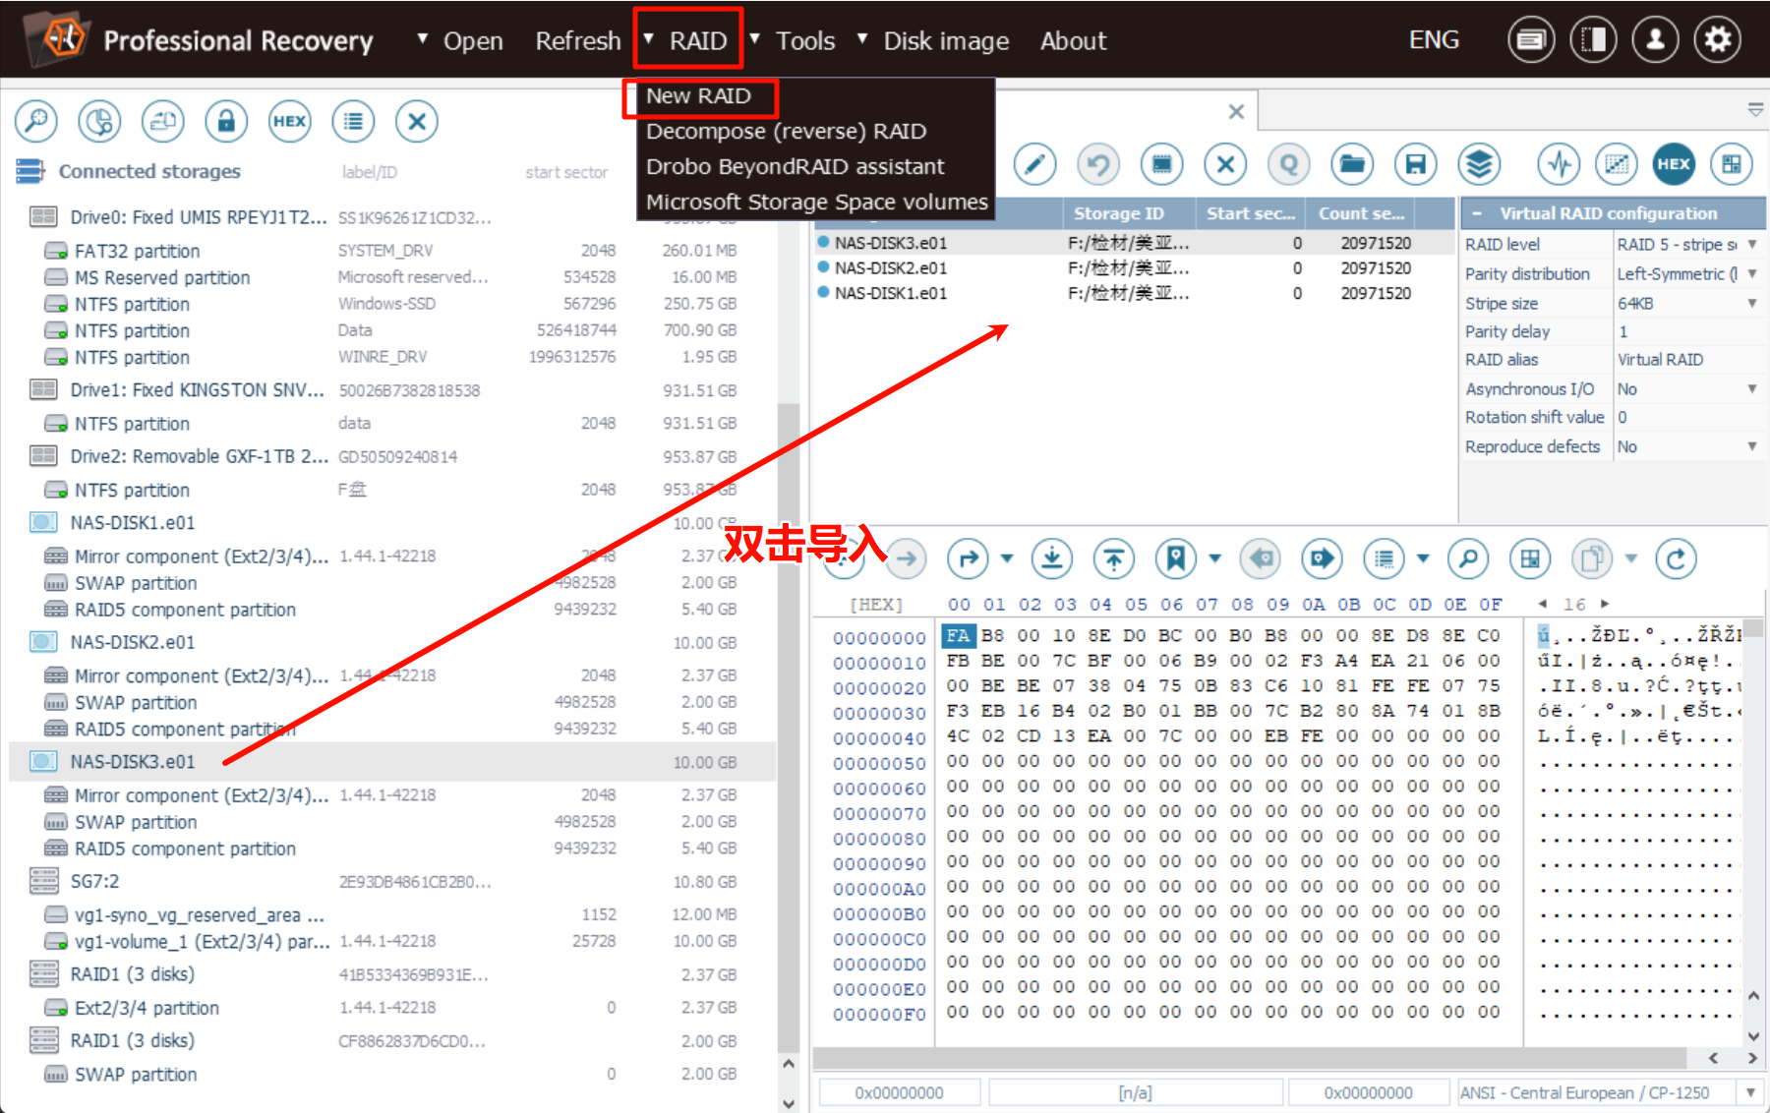This screenshot has width=1770, height=1113.
Task: Open the RAID level dropdown
Action: click(x=1750, y=245)
